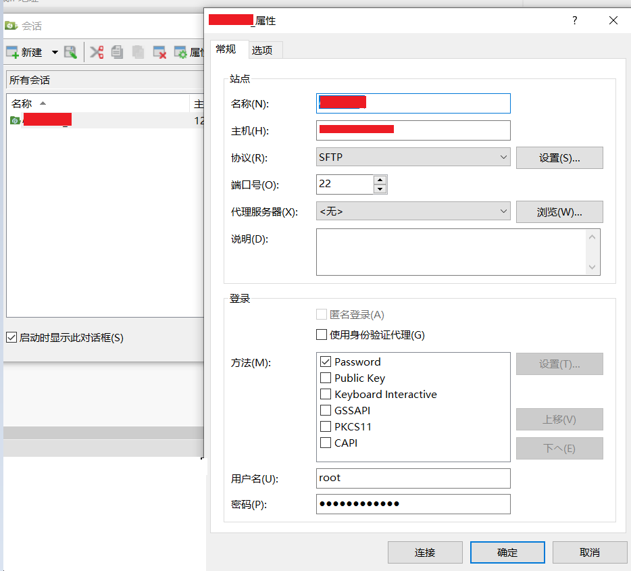The image size is (631, 571).
Task: Click the Copy session icon
Action: coord(117,52)
